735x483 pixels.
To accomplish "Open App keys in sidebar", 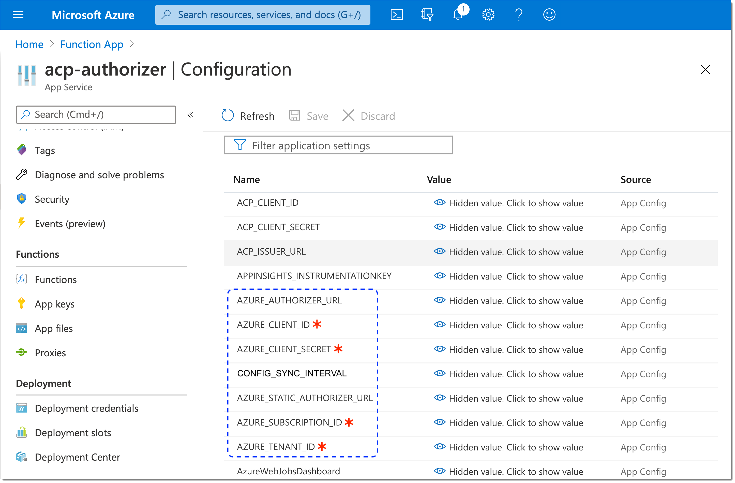I will coord(55,304).
